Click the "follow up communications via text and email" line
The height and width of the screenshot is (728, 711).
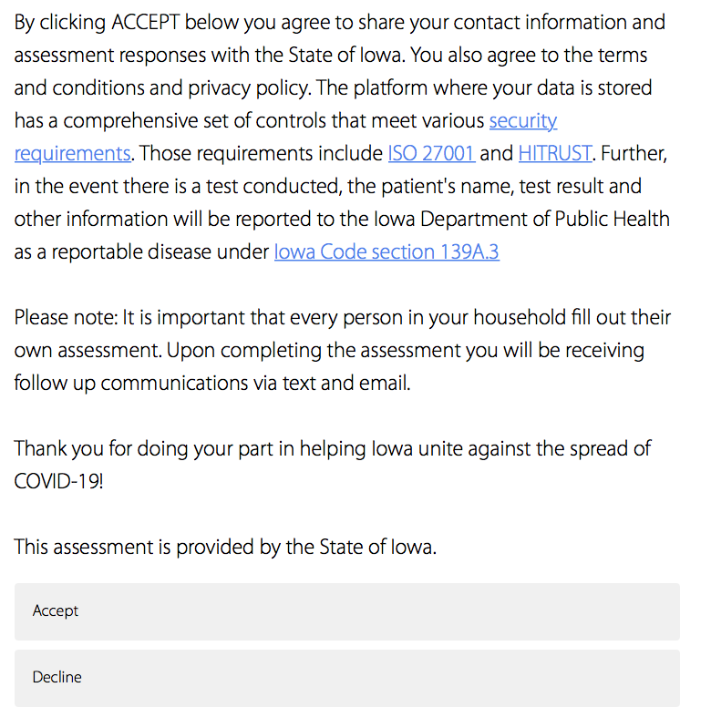point(212,384)
